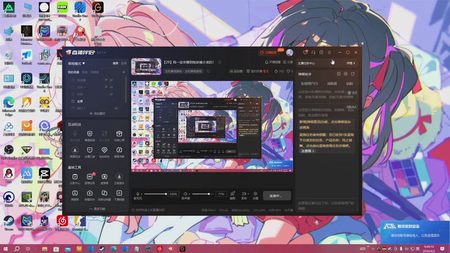Click the microphone 100% value field
Image resolution: width=450 pixels, height=253 pixels.
coord(173,194)
